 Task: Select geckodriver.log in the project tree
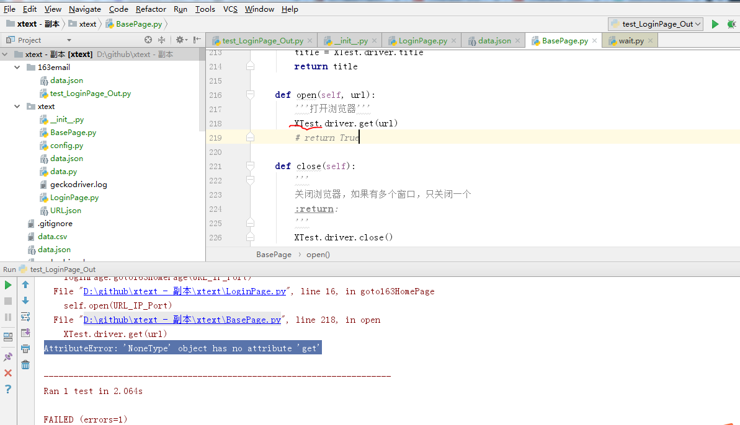[x=78, y=185]
